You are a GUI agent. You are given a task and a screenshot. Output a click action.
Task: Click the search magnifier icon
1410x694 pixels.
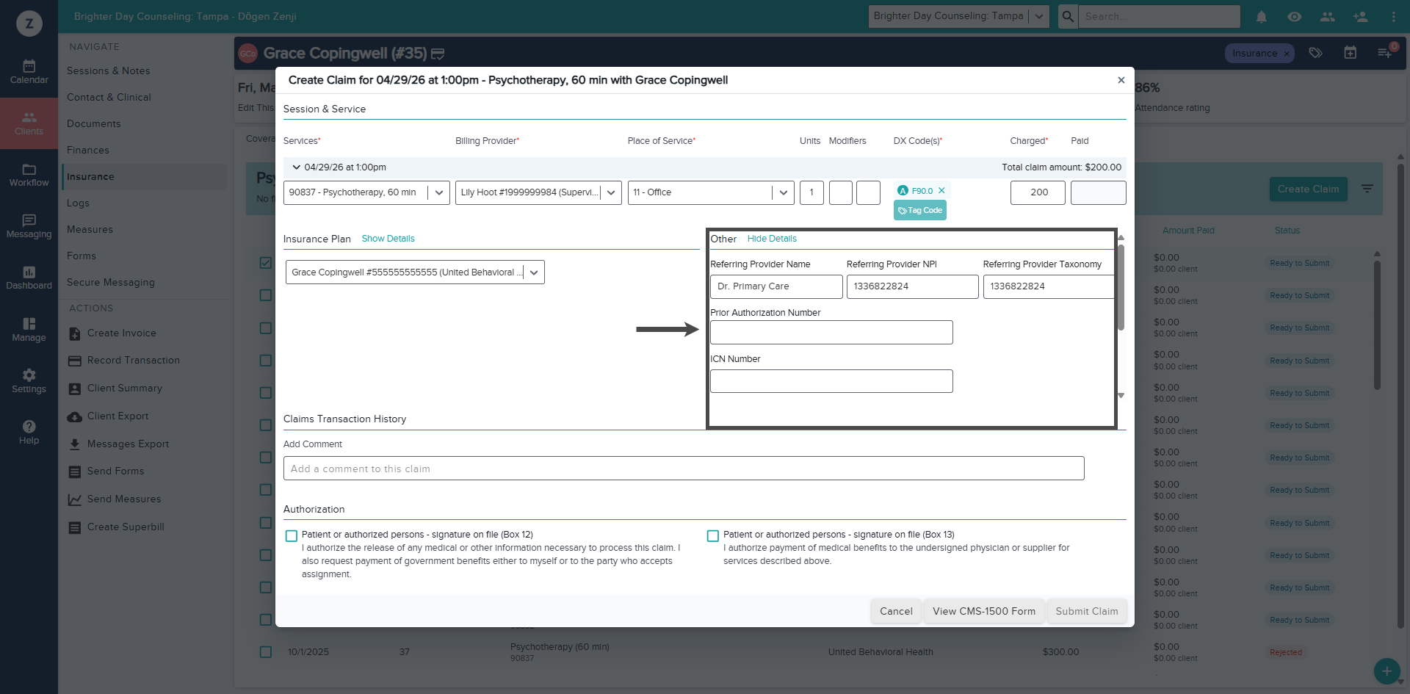pos(1068,16)
